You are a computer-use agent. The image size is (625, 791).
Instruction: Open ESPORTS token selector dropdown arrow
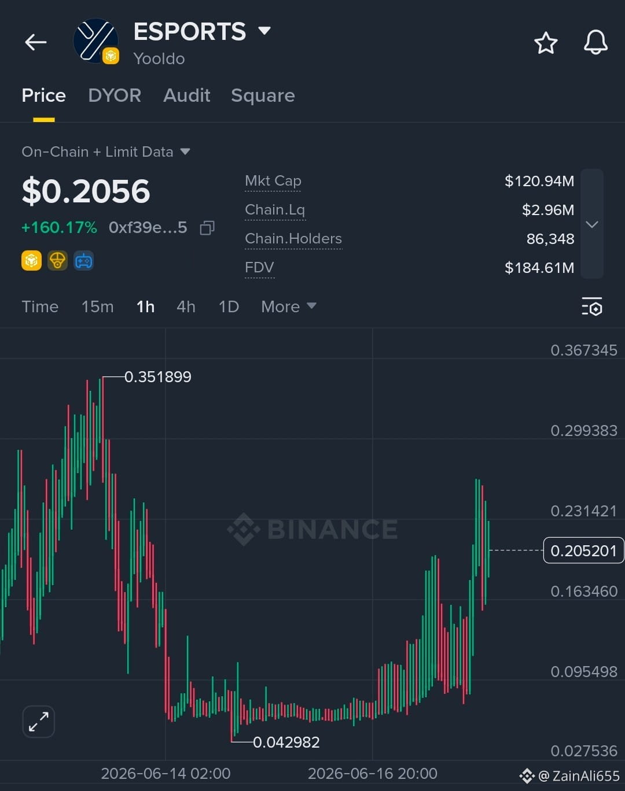click(264, 31)
